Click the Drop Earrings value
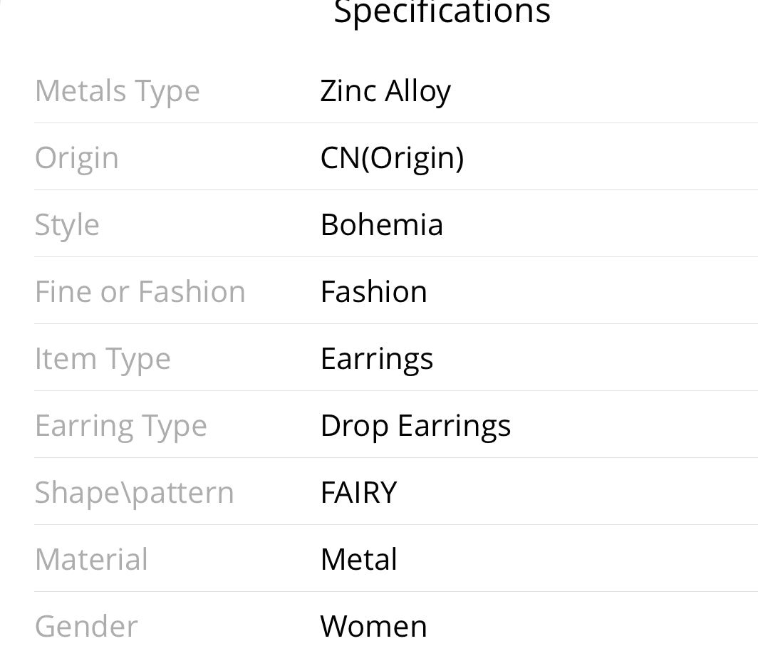 [415, 426]
